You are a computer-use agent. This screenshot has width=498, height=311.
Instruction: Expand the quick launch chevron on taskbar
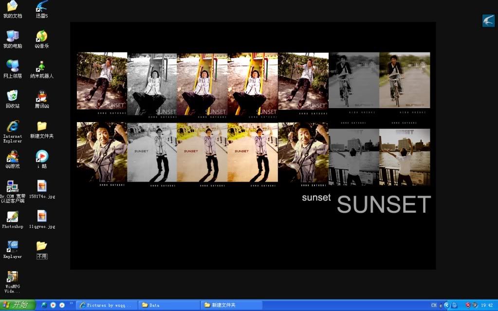(x=72, y=304)
